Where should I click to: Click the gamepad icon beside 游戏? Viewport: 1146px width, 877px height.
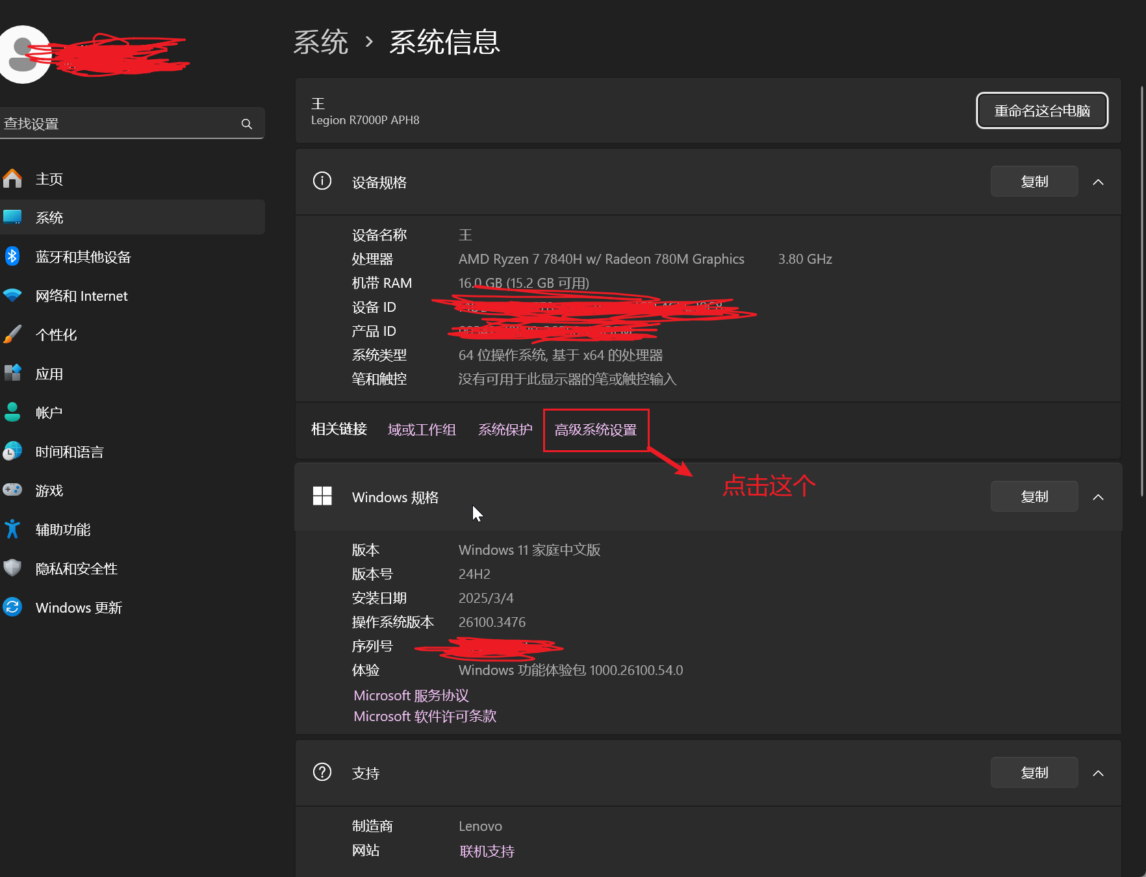pyautogui.click(x=12, y=490)
